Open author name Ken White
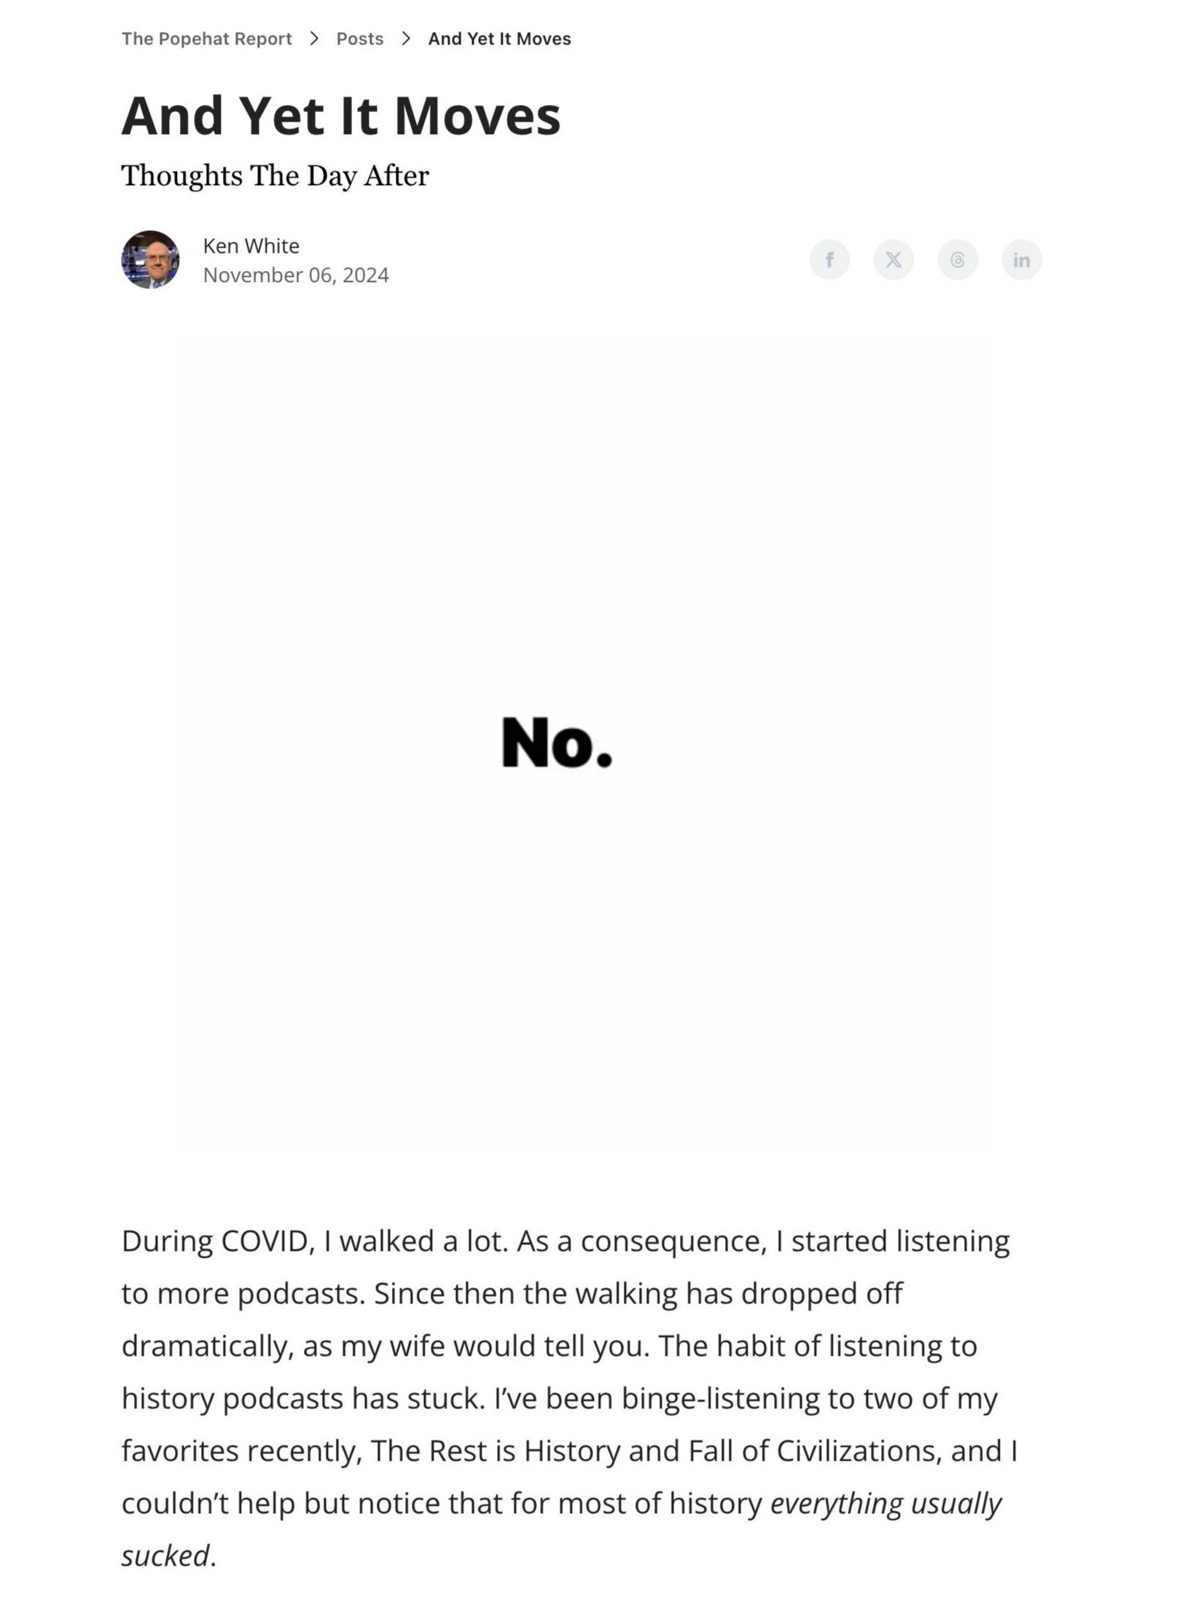 point(251,246)
